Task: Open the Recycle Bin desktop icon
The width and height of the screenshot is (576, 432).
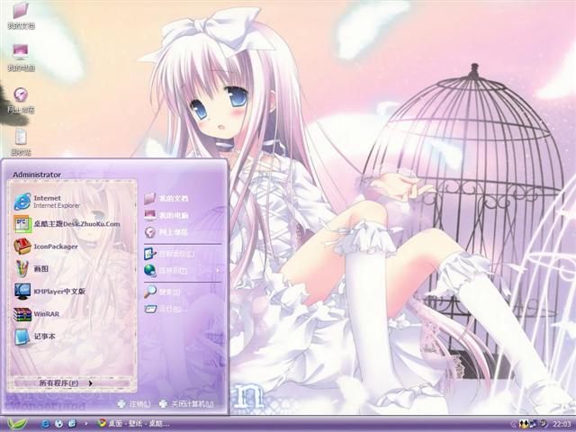Action: 20,138
